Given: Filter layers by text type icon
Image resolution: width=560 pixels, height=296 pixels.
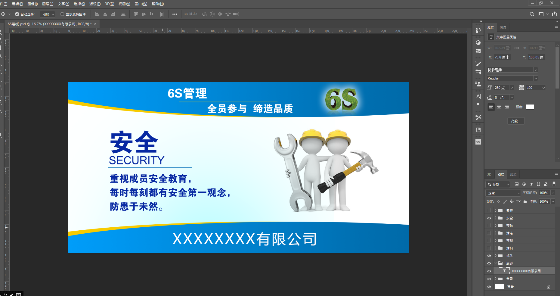Looking at the screenshot, I should (531, 184).
